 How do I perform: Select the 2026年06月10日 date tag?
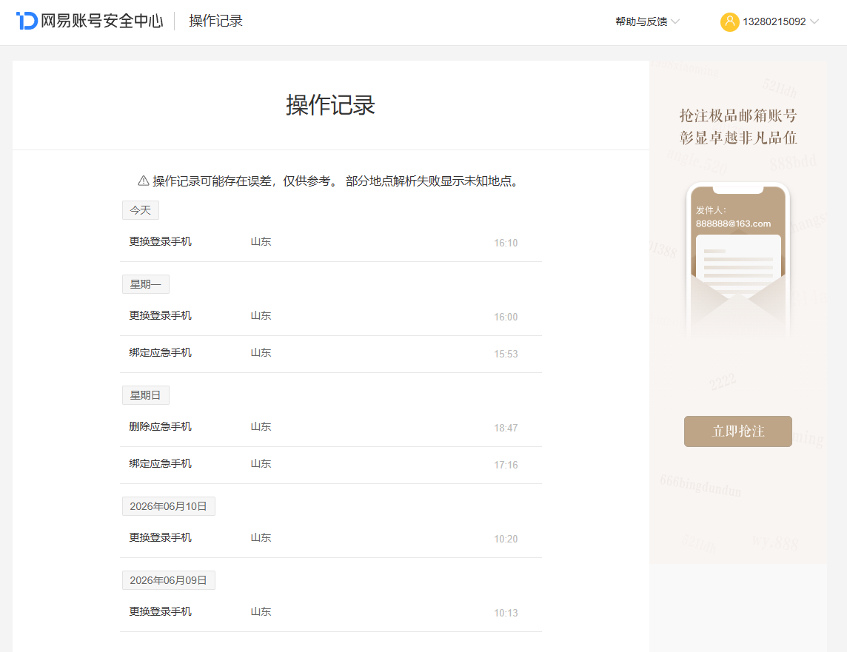click(169, 506)
